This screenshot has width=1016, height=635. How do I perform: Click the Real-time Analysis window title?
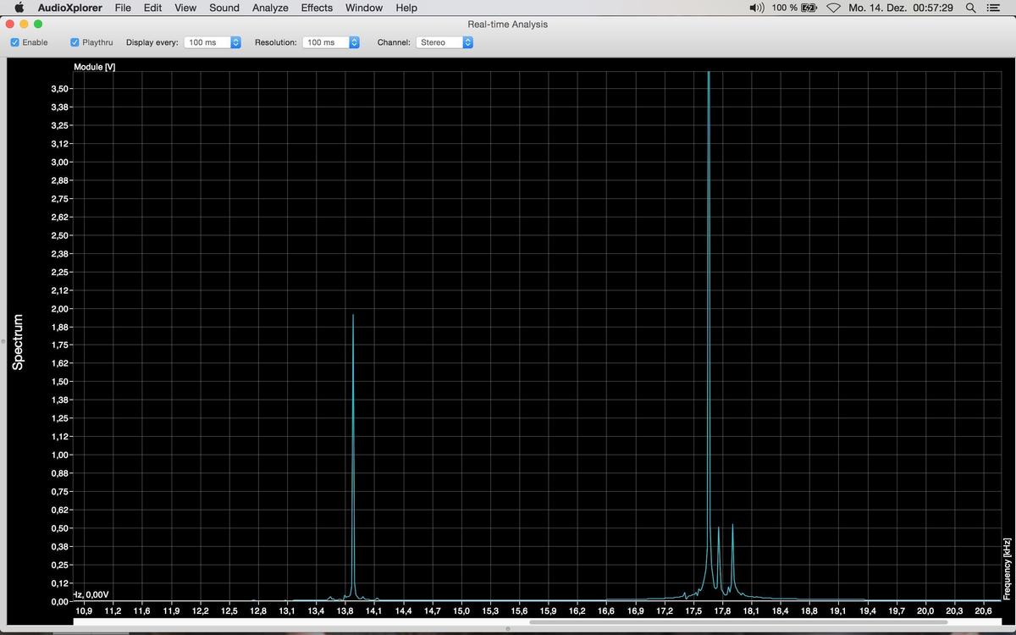(508, 25)
